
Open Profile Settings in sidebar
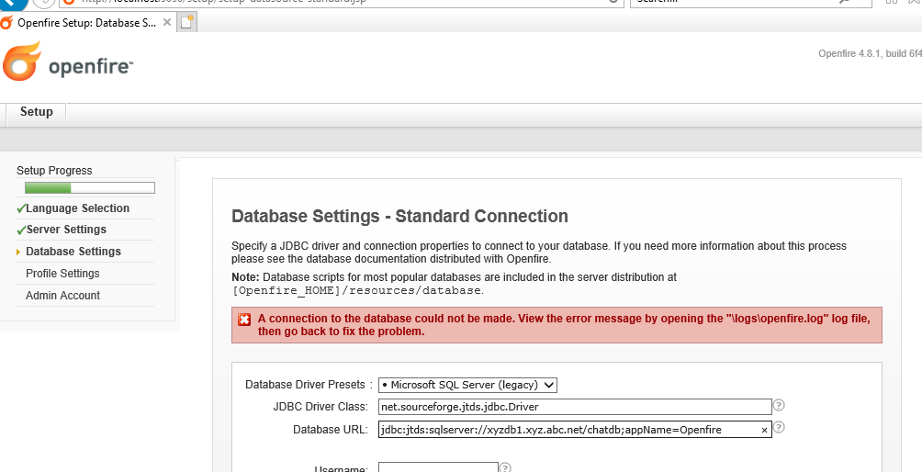coord(62,274)
